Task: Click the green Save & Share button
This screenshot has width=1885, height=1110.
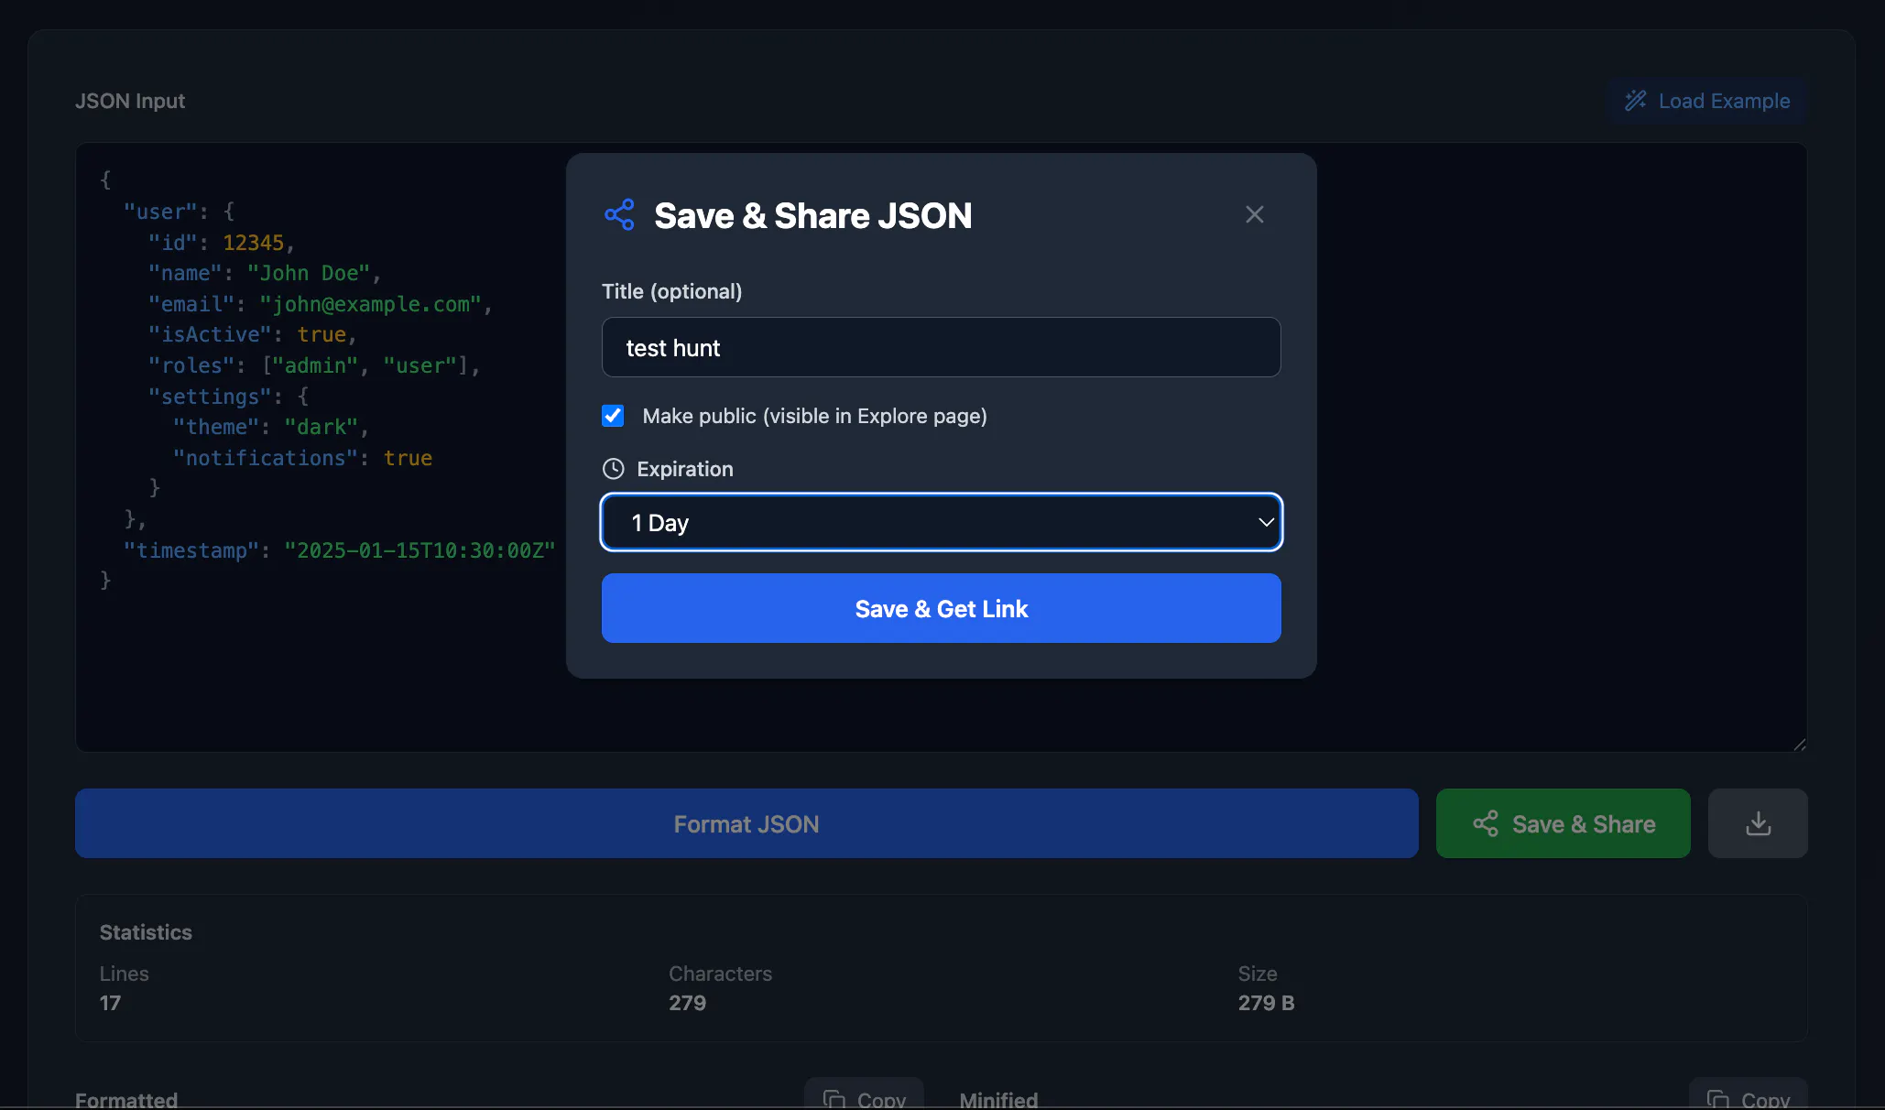Action: [x=1563, y=823]
